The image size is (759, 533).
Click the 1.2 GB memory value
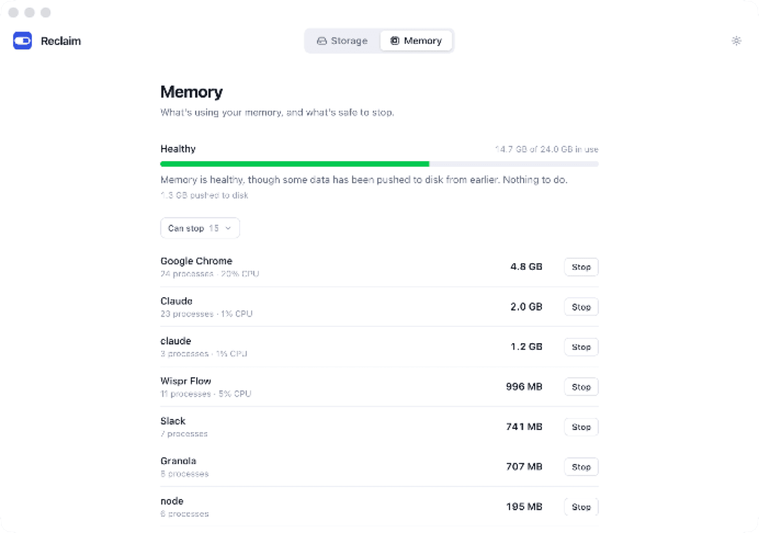pos(526,347)
